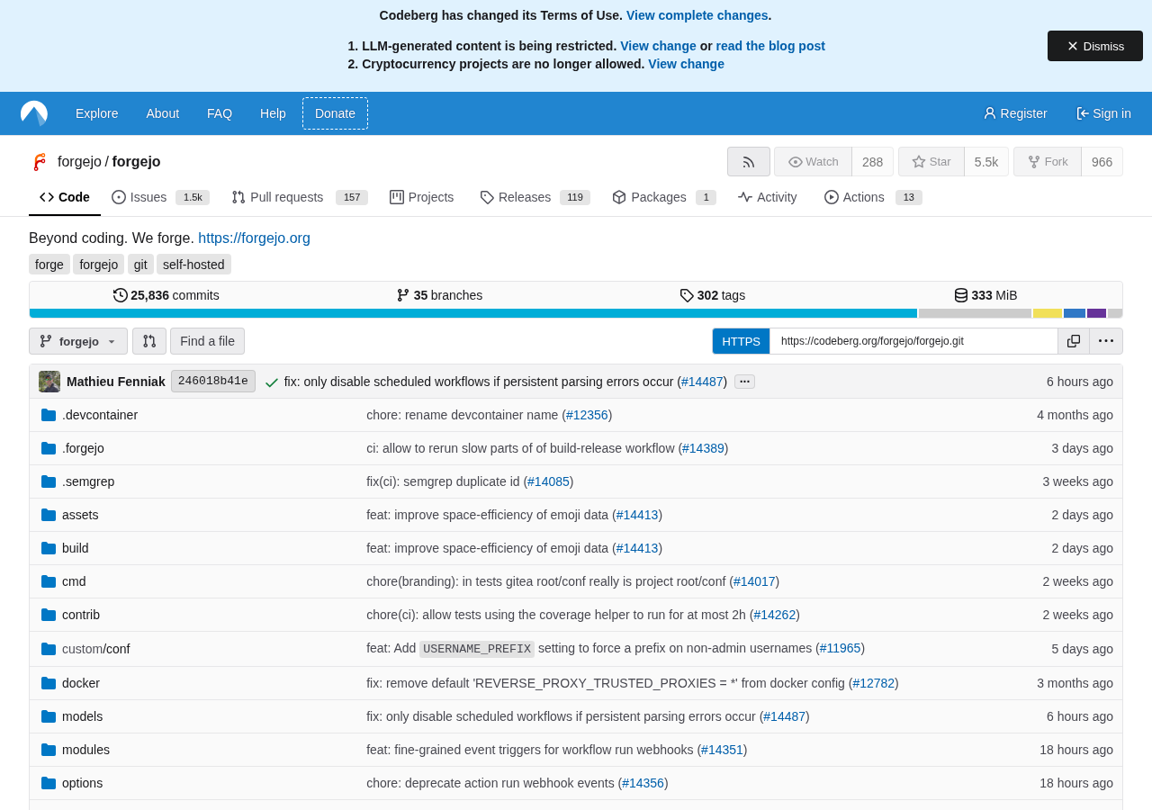This screenshot has width=1152, height=810.
Task: Open the options folder icon
Action: tap(49, 783)
